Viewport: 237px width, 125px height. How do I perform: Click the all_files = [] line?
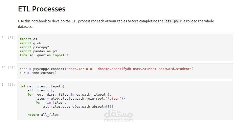[x=41, y=90]
